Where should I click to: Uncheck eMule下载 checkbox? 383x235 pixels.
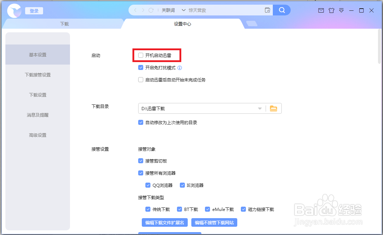tap(207, 210)
